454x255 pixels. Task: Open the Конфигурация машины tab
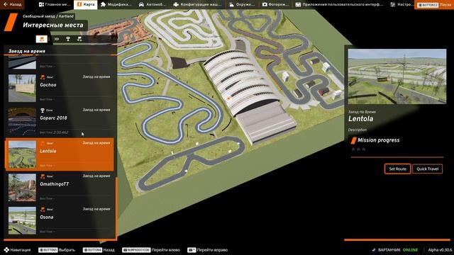tap(197, 5)
